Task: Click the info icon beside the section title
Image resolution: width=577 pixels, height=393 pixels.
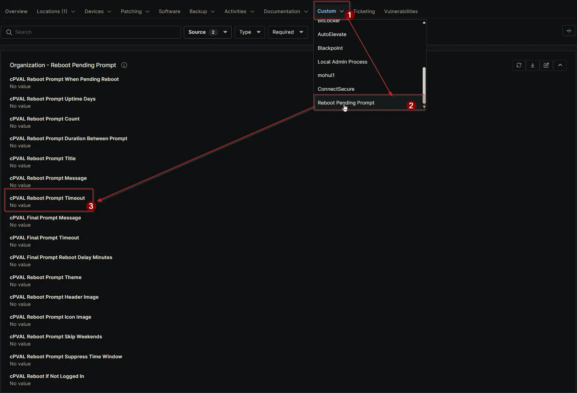Action: coord(124,65)
